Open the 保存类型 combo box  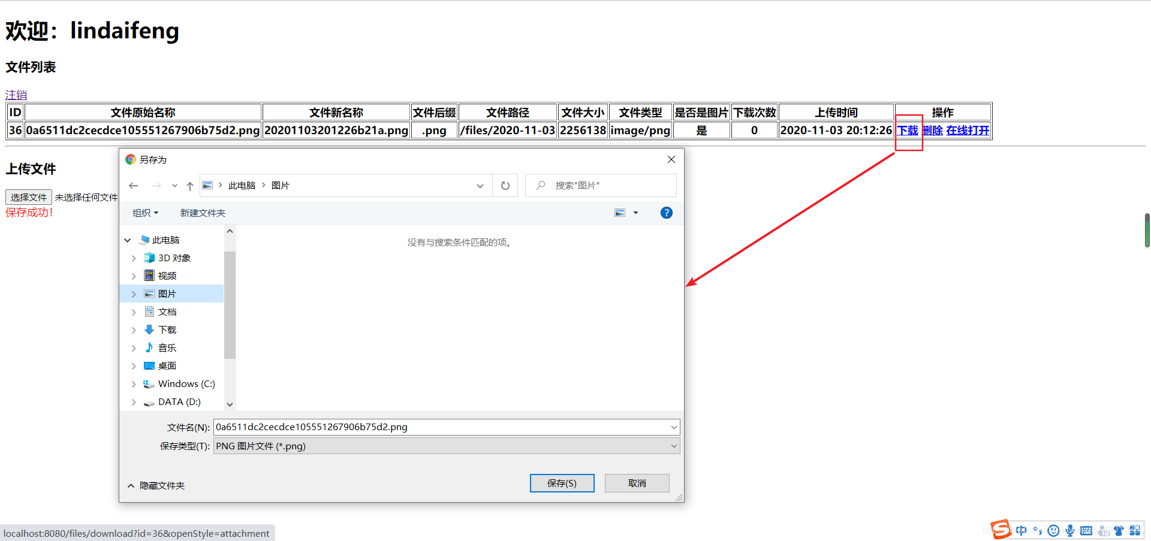(447, 446)
